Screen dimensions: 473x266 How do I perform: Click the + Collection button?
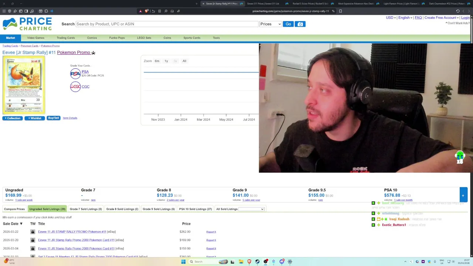click(13, 118)
